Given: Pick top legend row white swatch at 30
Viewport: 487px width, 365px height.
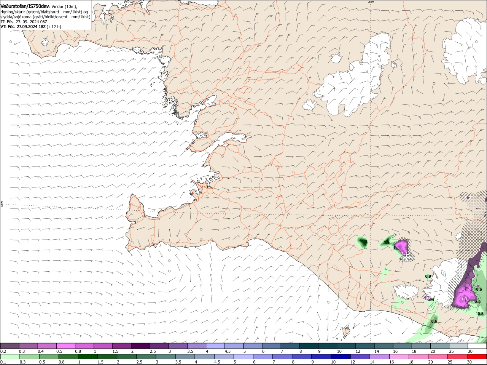Looking at the screenshot, I should point(477,346).
